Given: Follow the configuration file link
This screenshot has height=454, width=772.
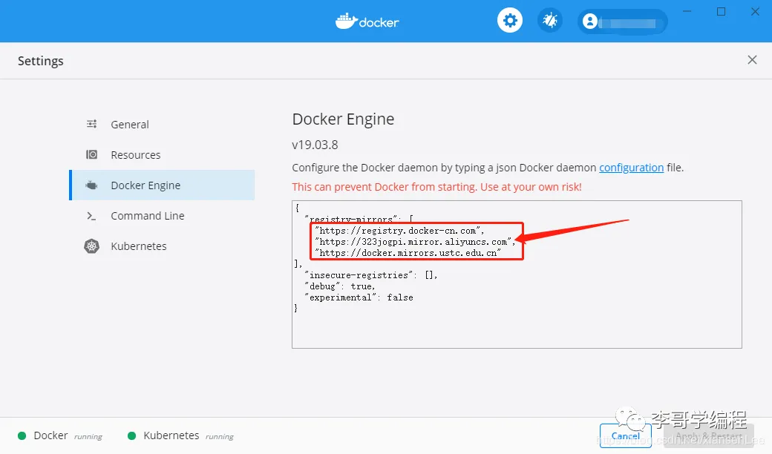Looking at the screenshot, I should (631, 168).
